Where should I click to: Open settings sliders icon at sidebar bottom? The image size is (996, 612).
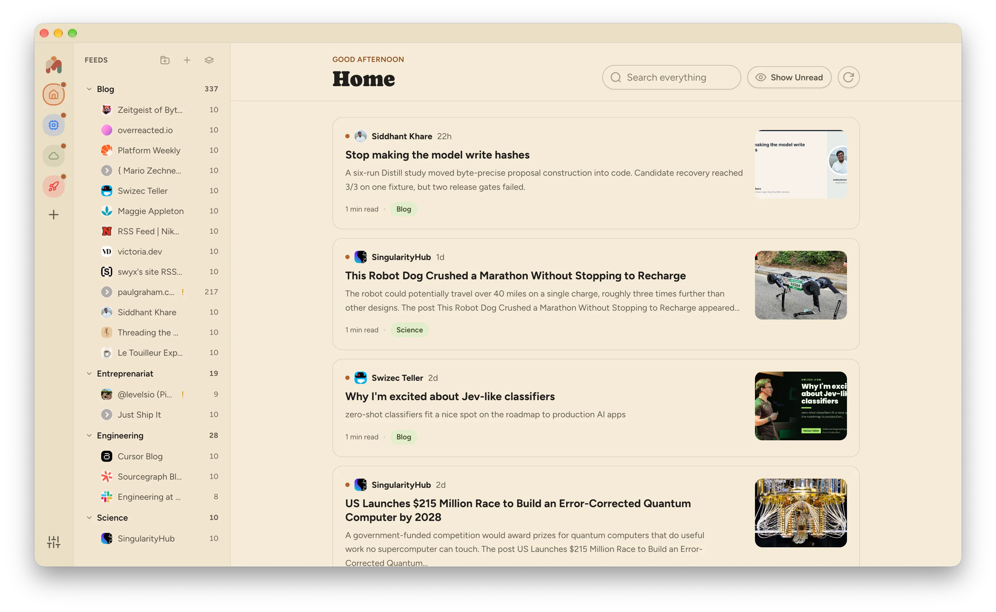point(53,541)
